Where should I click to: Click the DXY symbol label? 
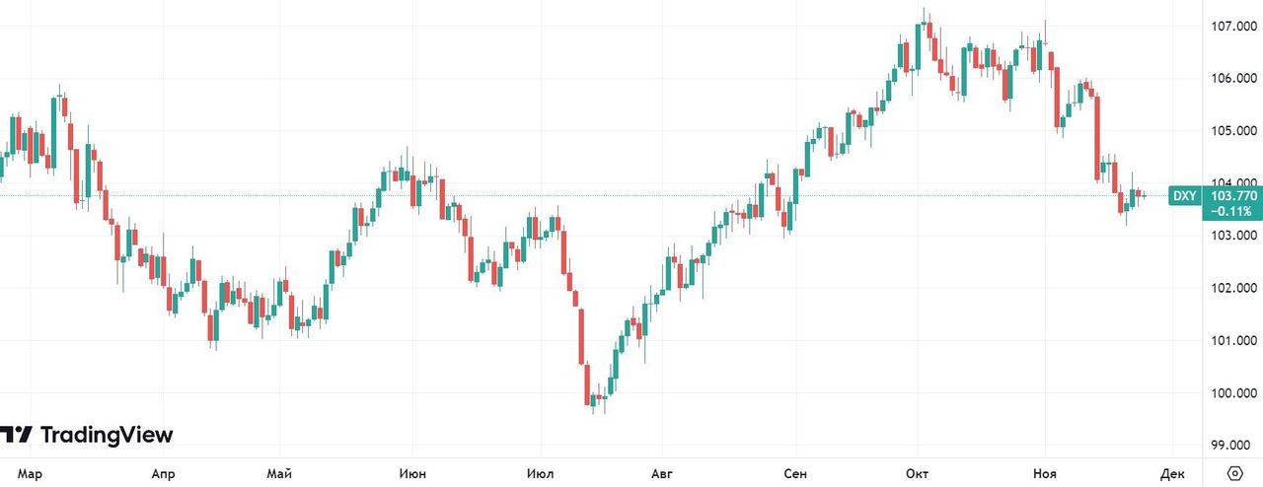[x=1183, y=196]
